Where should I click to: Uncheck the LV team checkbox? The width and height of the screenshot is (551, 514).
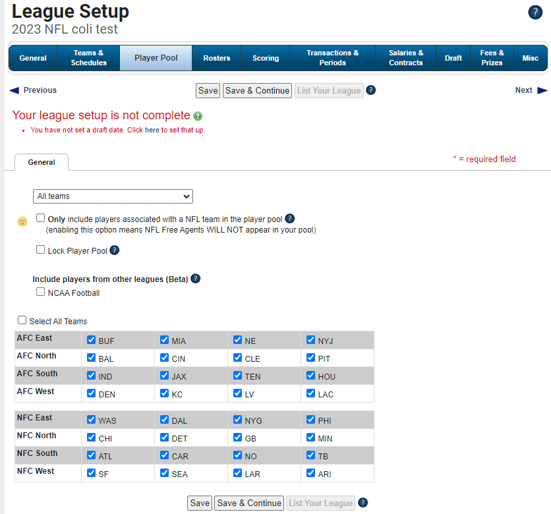click(237, 393)
